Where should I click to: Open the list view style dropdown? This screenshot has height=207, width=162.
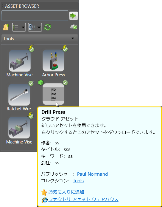click(19, 27)
